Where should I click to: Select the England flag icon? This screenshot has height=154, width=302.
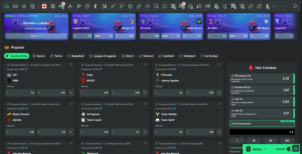44,6
